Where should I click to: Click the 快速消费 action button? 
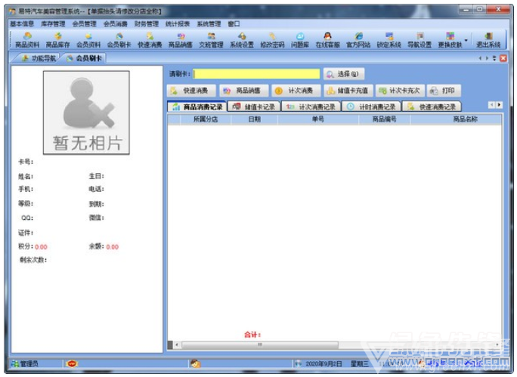[191, 91]
